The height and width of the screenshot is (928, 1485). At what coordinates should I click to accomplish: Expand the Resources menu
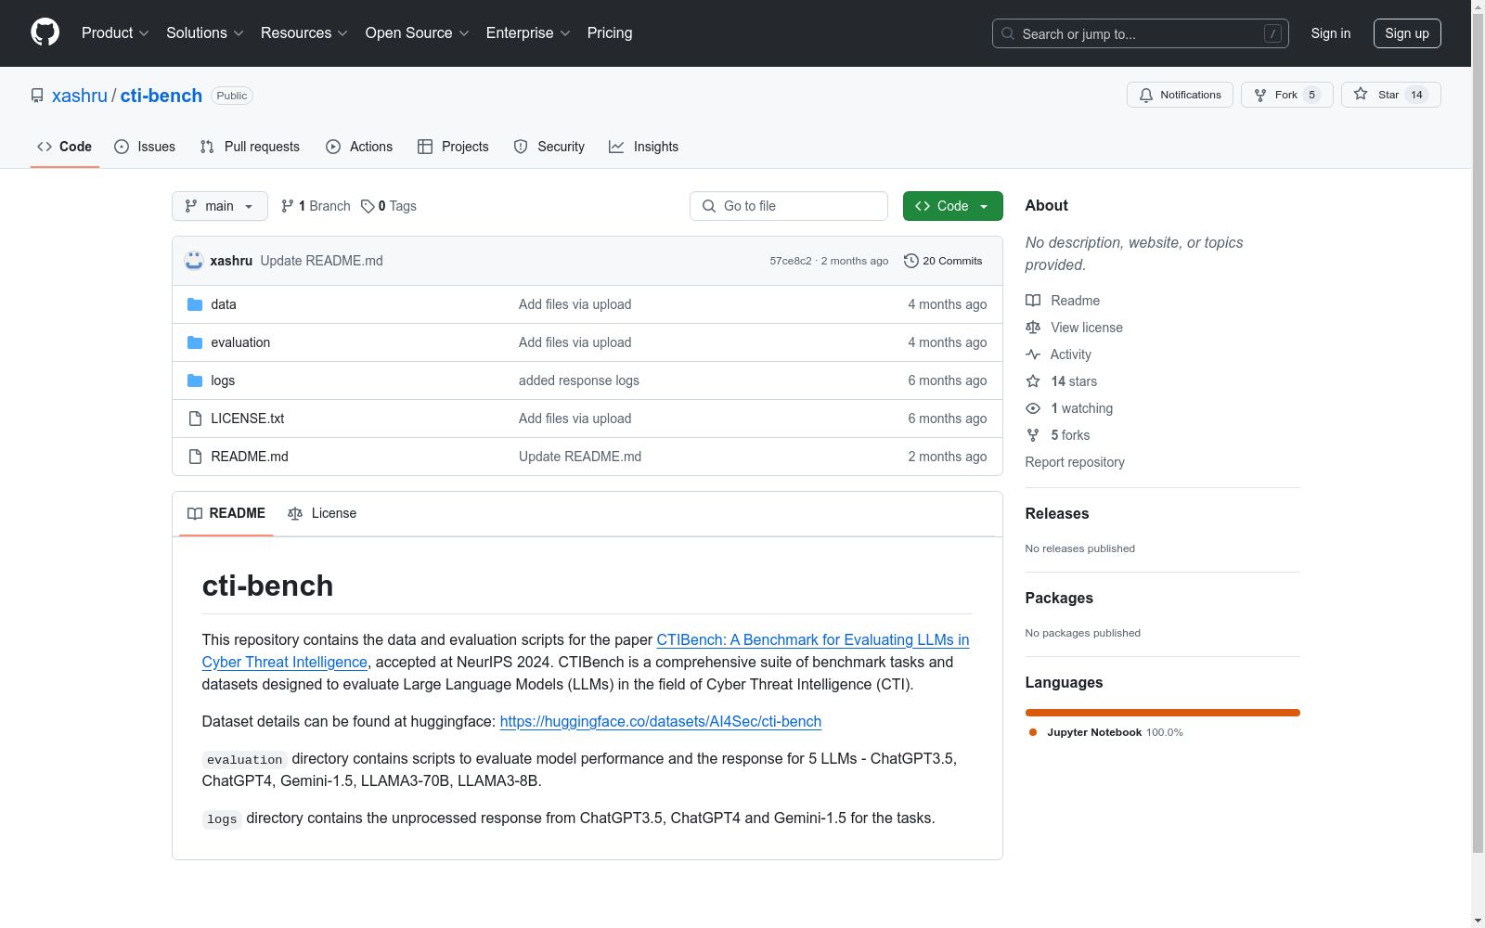pos(304,33)
